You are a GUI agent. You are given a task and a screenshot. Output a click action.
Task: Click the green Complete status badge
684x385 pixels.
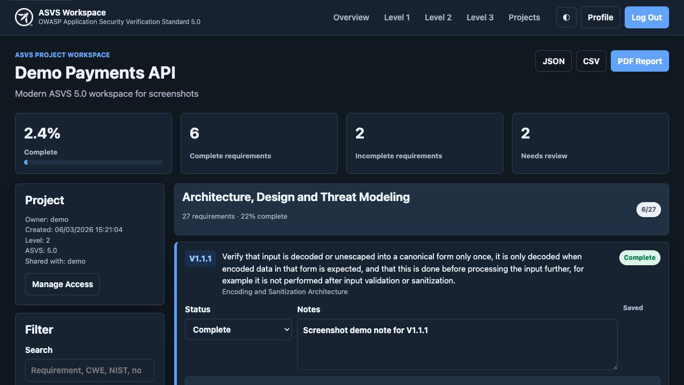[x=640, y=258]
